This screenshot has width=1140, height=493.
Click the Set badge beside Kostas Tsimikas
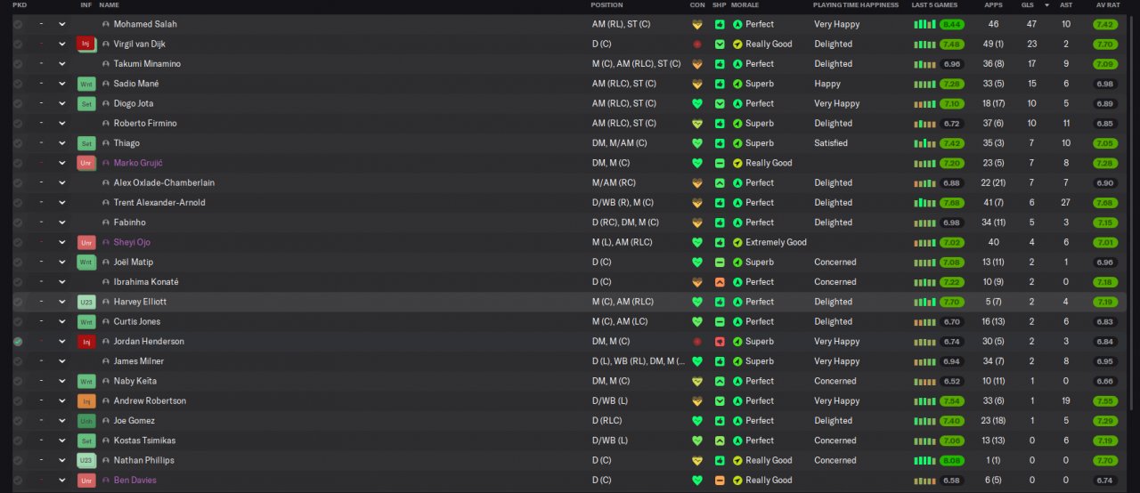(86, 440)
